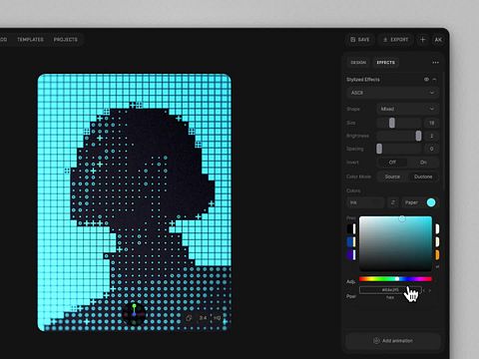Click the Brightness slider handle
Screen dimensions: 479x359
coord(418,136)
